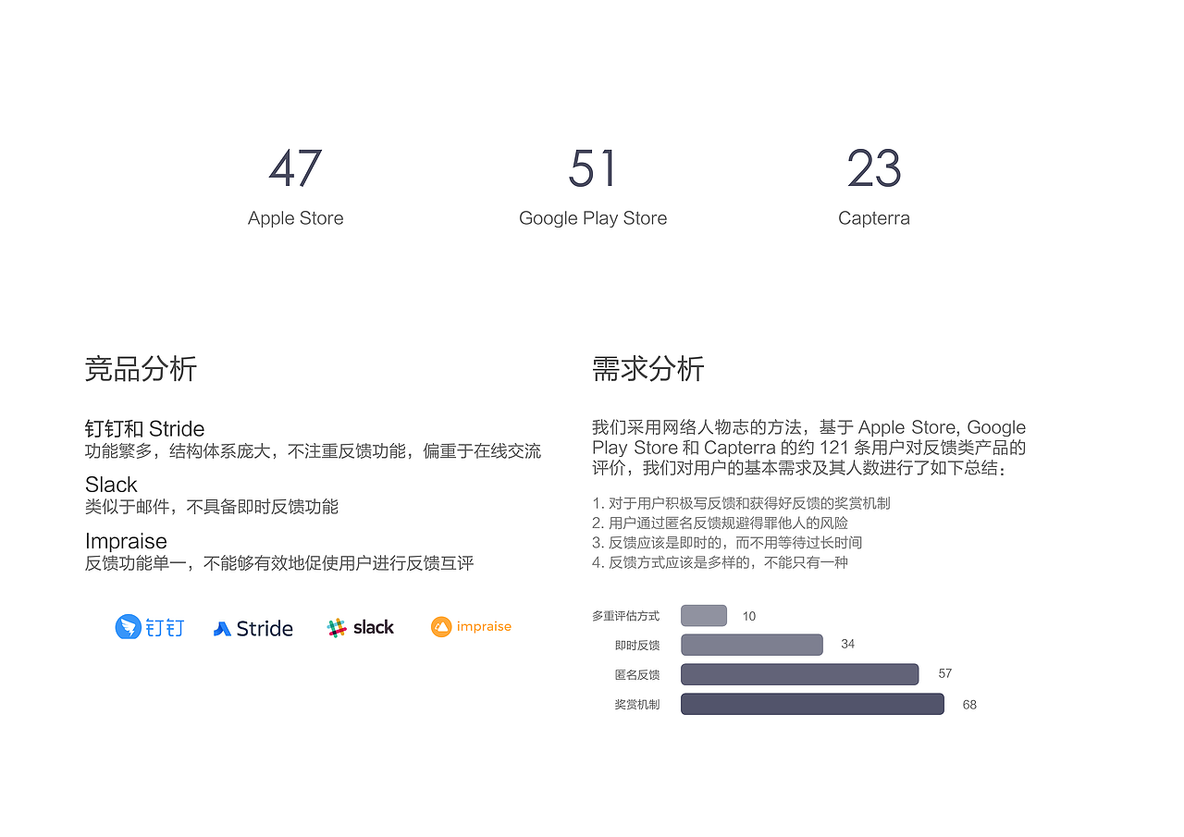Image resolution: width=1184 pixels, height=837 pixels.
Task: Click the 即时反馈 bar in chart
Action: 752,645
